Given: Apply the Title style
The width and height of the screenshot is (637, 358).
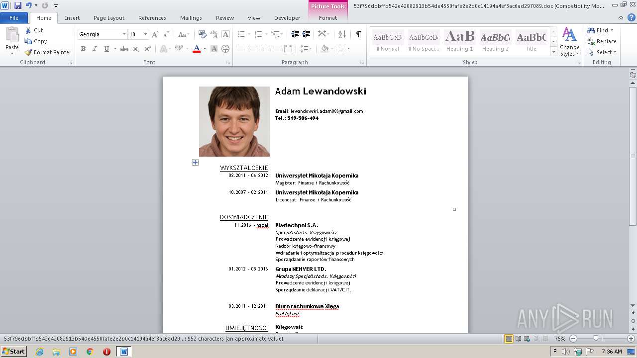Looking at the screenshot, I should (x=531, y=41).
